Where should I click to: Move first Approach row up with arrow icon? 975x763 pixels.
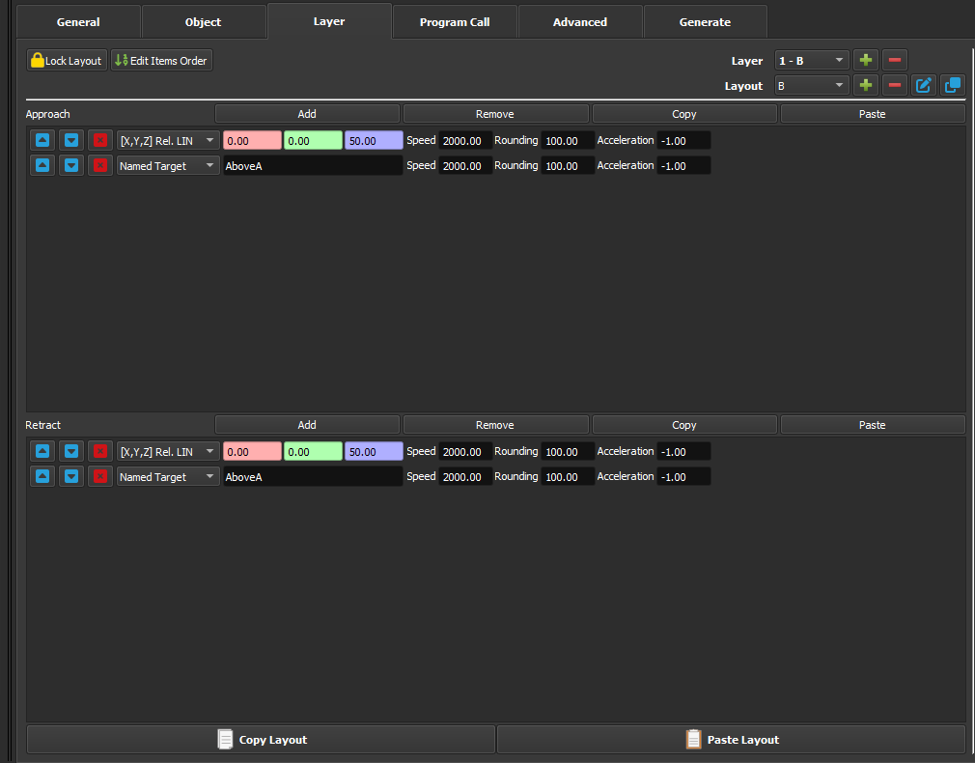pyautogui.click(x=42, y=141)
